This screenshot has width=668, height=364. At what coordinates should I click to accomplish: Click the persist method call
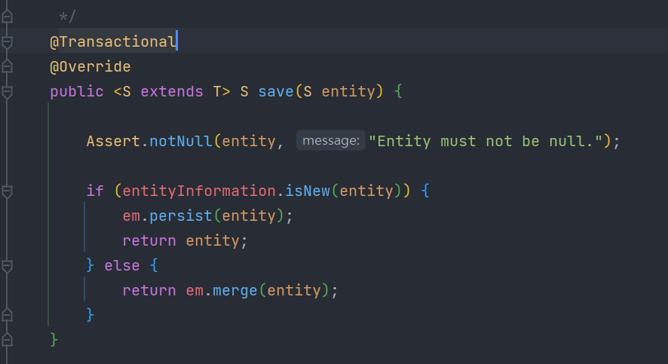pyautogui.click(x=181, y=216)
